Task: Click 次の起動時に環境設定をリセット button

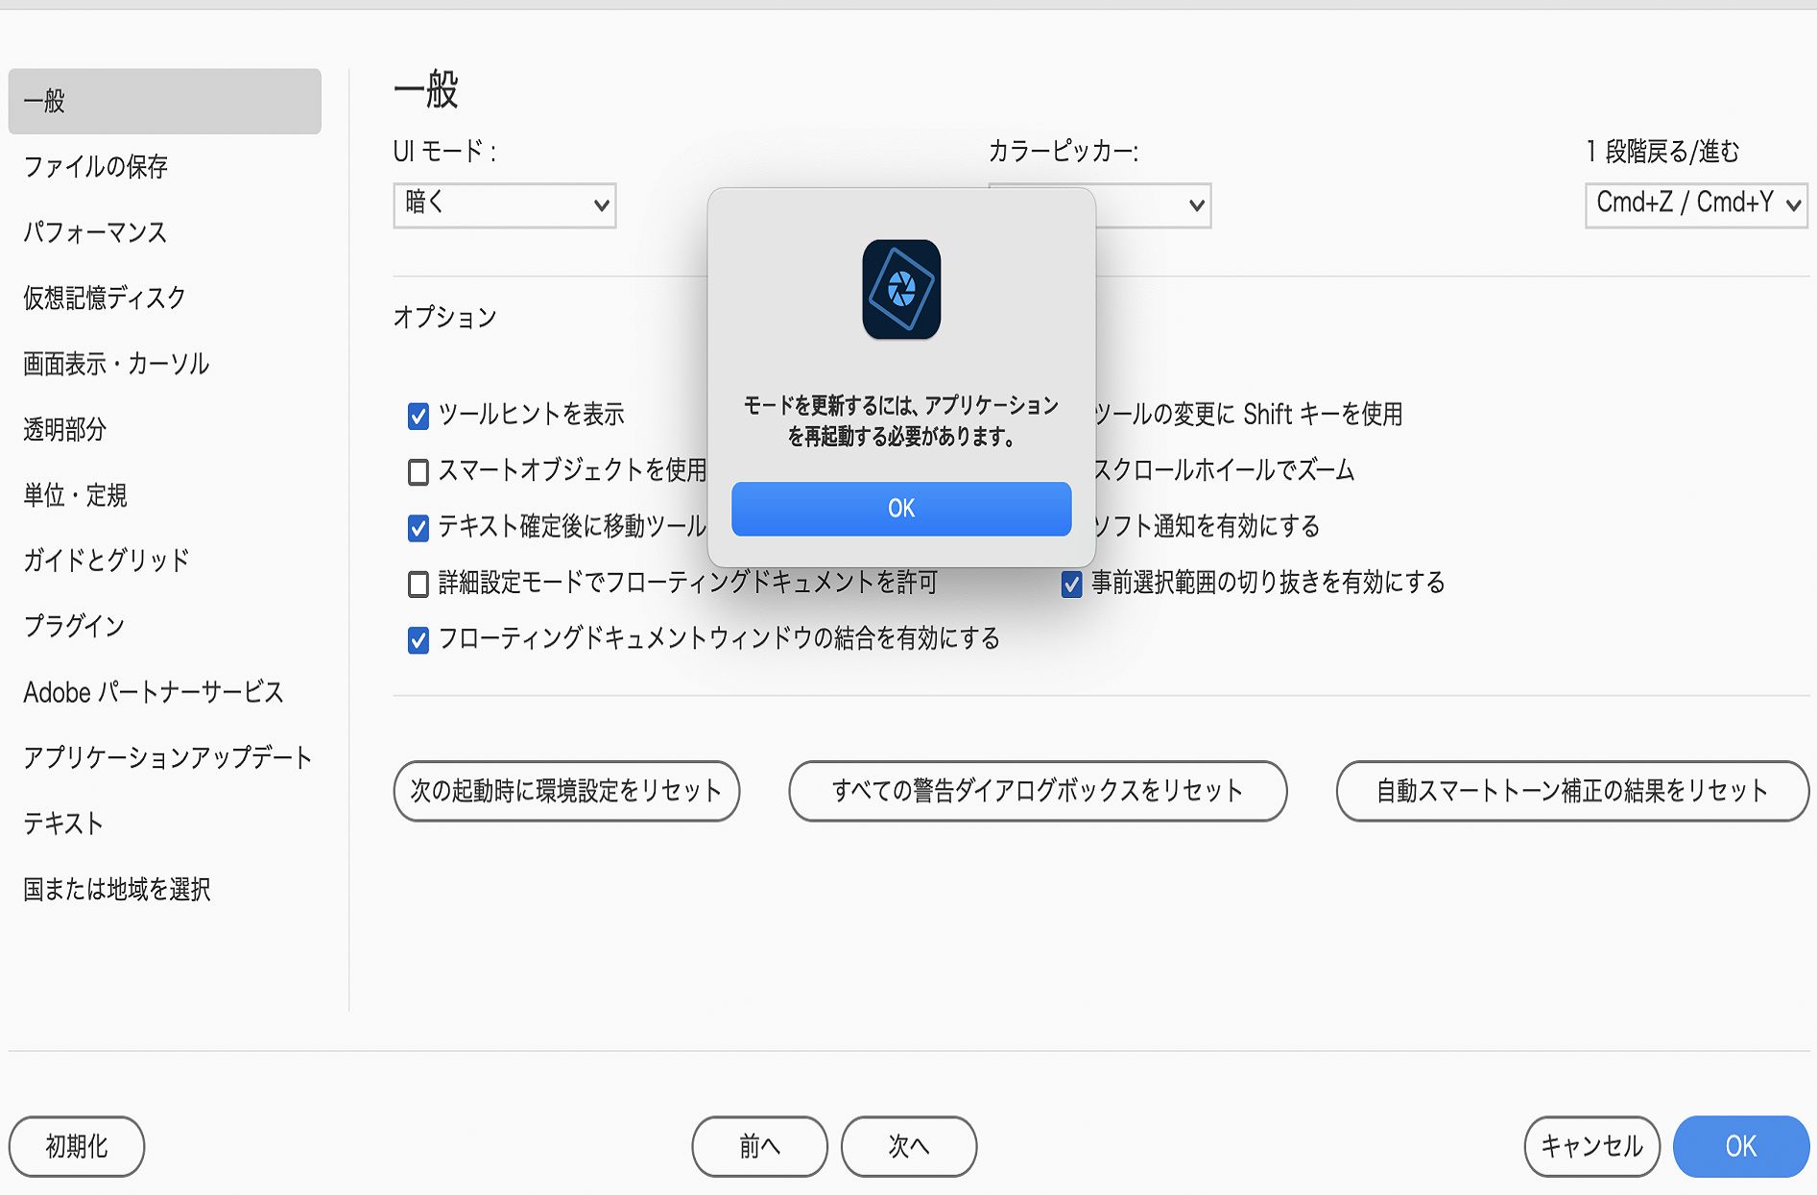Action: [566, 791]
